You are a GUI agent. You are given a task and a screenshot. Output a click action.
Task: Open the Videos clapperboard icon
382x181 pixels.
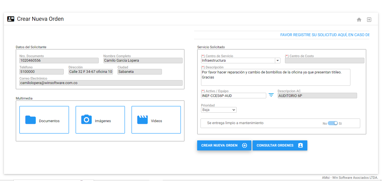click(142, 120)
